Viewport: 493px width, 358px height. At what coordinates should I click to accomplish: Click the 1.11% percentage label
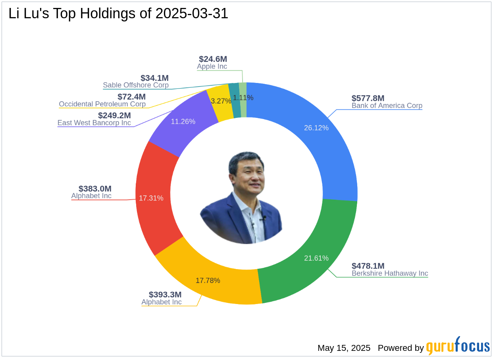pos(243,97)
